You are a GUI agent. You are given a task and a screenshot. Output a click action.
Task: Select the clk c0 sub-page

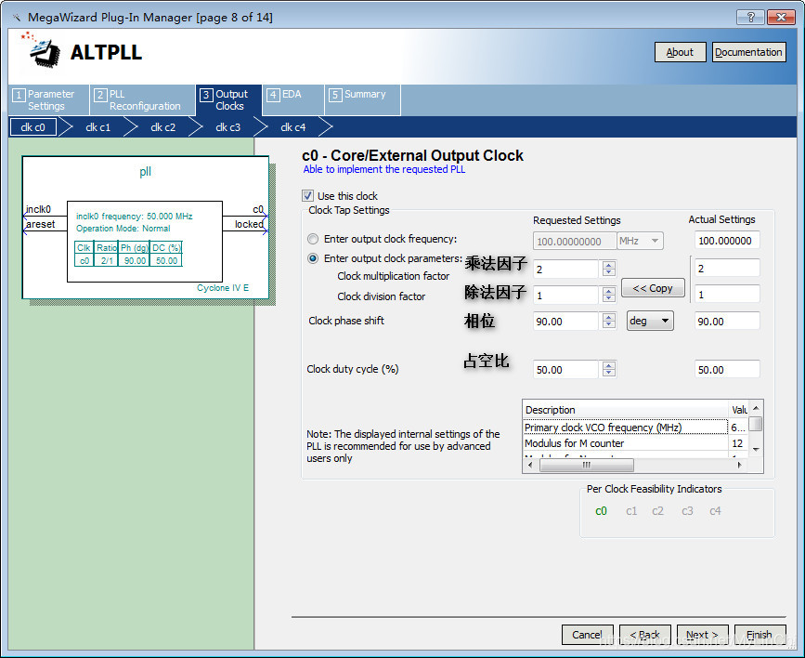pos(33,127)
